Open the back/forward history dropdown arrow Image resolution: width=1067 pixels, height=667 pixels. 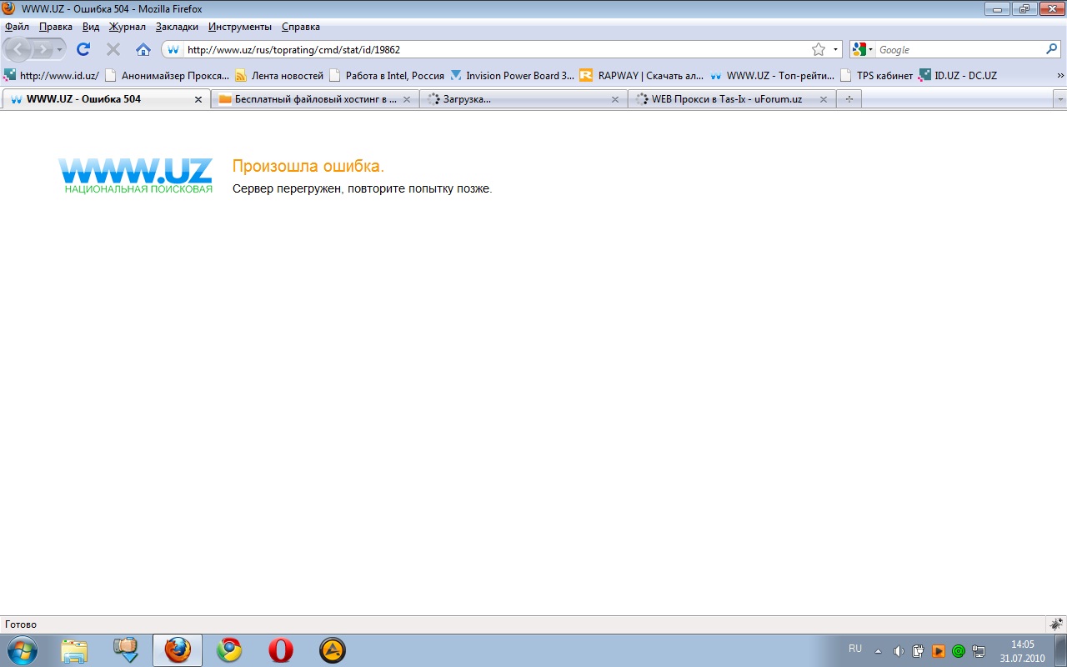tap(59, 50)
